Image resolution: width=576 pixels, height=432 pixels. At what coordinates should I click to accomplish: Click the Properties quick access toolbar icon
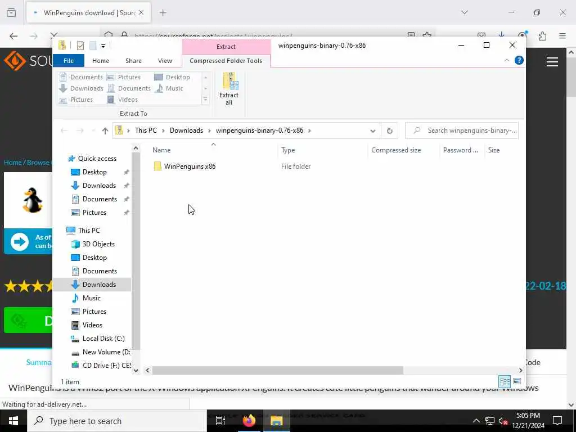click(80, 46)
